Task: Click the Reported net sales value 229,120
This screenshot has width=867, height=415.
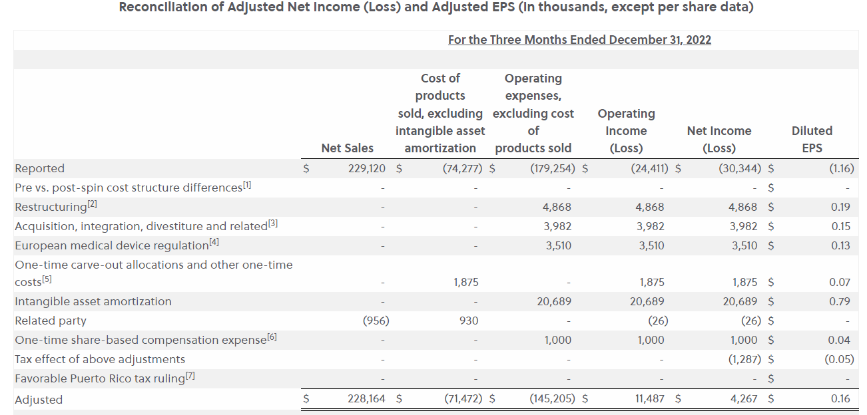Action: 367,169
